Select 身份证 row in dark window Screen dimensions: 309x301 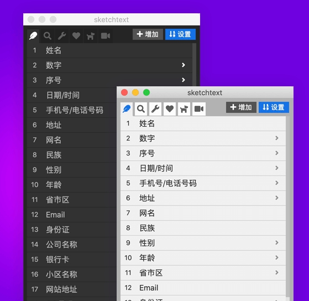(72, 230)
